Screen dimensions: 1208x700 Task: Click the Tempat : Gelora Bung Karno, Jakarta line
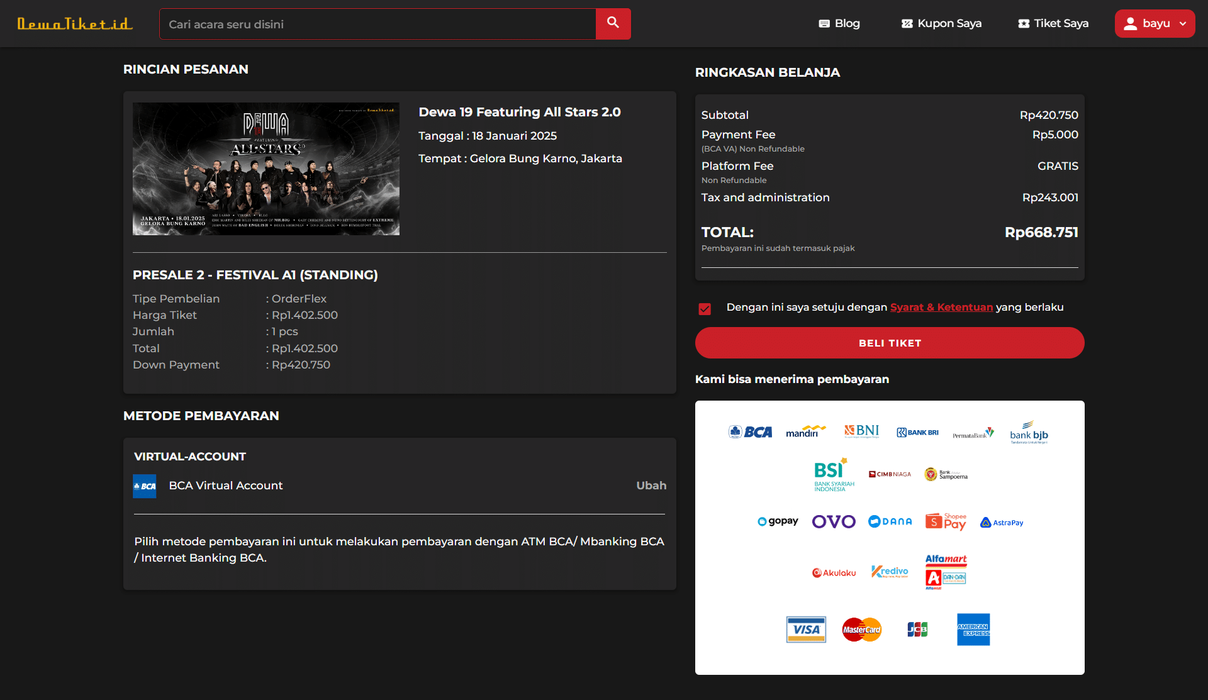click(520, 158)
